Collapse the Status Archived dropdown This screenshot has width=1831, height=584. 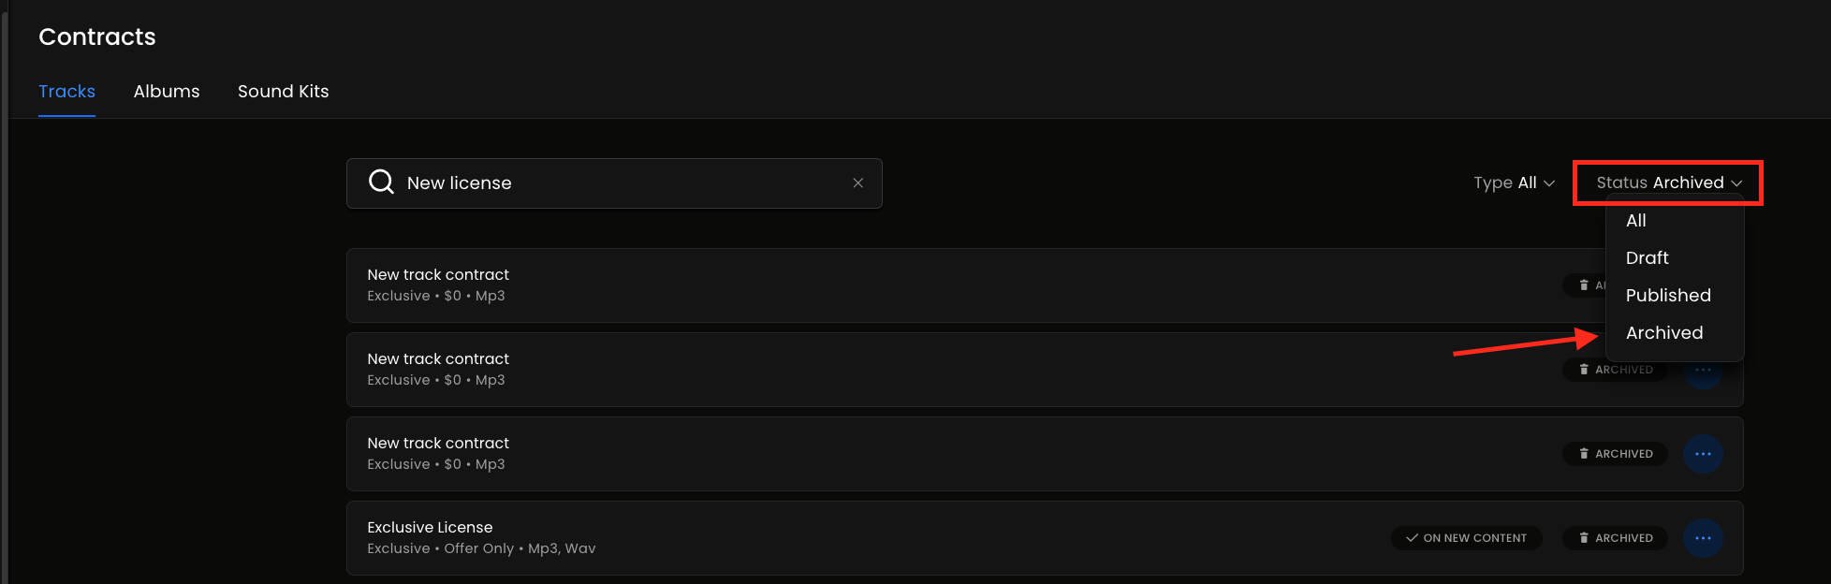pyautogui.click(x=1668, y=182)
